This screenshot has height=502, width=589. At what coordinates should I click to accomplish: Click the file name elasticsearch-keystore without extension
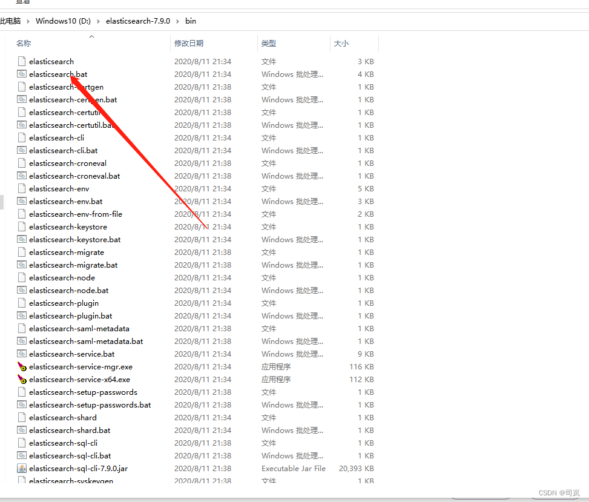click(x=68, y=227)
